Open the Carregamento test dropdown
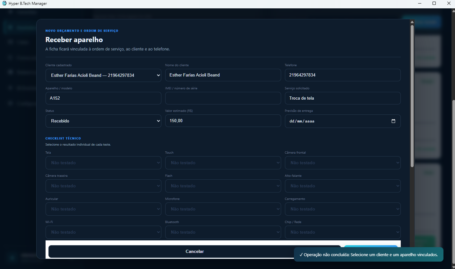 pos(343,209)
